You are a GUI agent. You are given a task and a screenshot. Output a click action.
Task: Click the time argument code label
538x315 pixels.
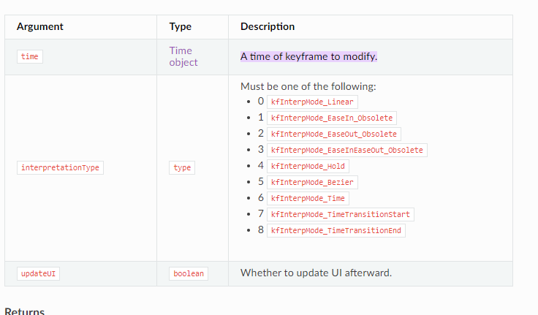(x=30, y=56)
